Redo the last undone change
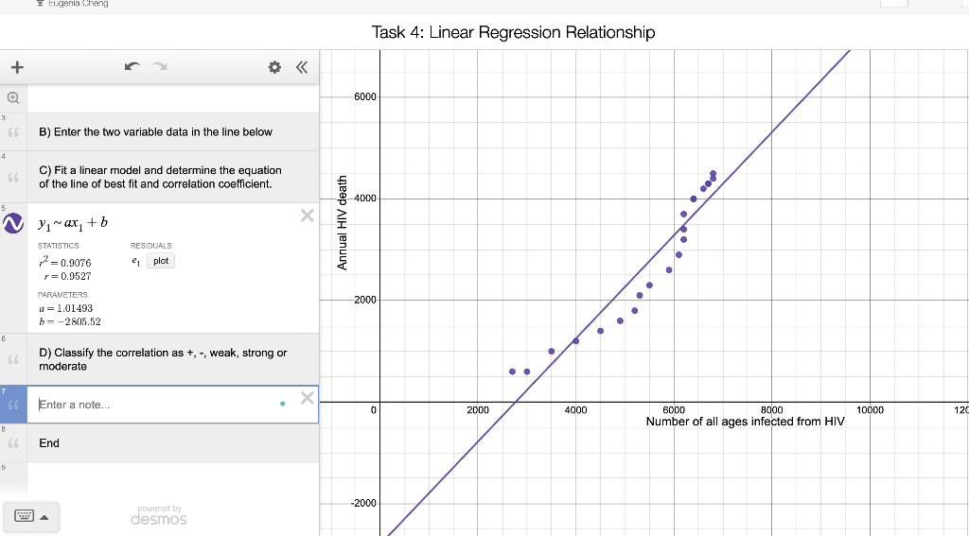The height and width of the screenshot is (536, 969). click(x=160, y=67)
